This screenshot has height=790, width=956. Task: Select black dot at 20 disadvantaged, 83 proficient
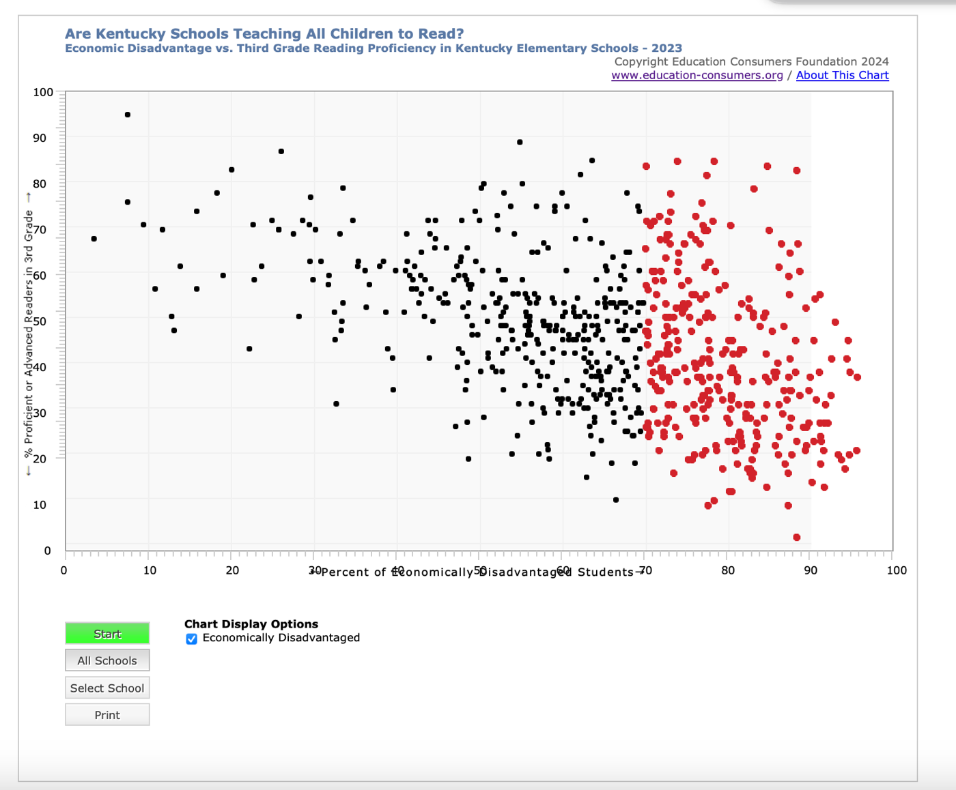(232, 170)
